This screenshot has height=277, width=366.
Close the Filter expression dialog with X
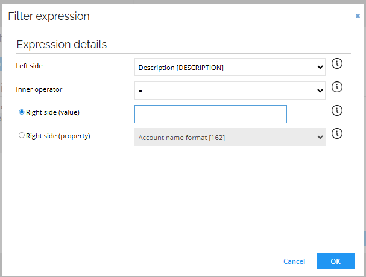click(x=358, y=16)
